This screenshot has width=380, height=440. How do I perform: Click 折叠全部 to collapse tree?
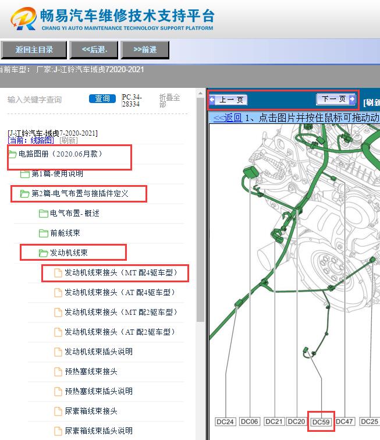point(169,101)
